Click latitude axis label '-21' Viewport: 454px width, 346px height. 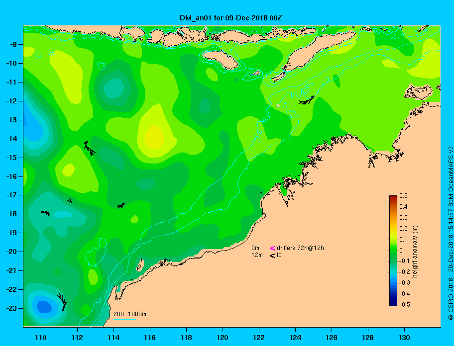12,271
